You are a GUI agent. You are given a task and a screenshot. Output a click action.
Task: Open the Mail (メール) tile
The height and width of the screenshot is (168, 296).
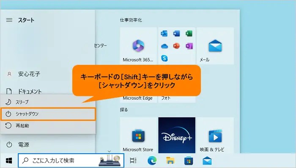[x=215, y=46]
